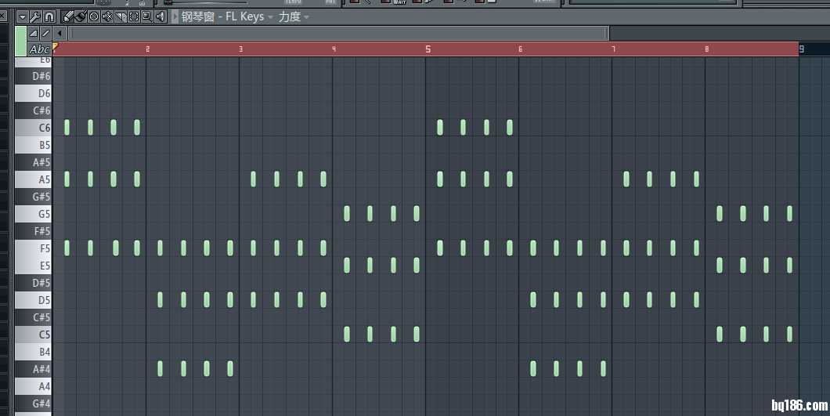Screen dimensions: 830x416
Task: Click the scrollbar left arrow button
Action: 61,33
